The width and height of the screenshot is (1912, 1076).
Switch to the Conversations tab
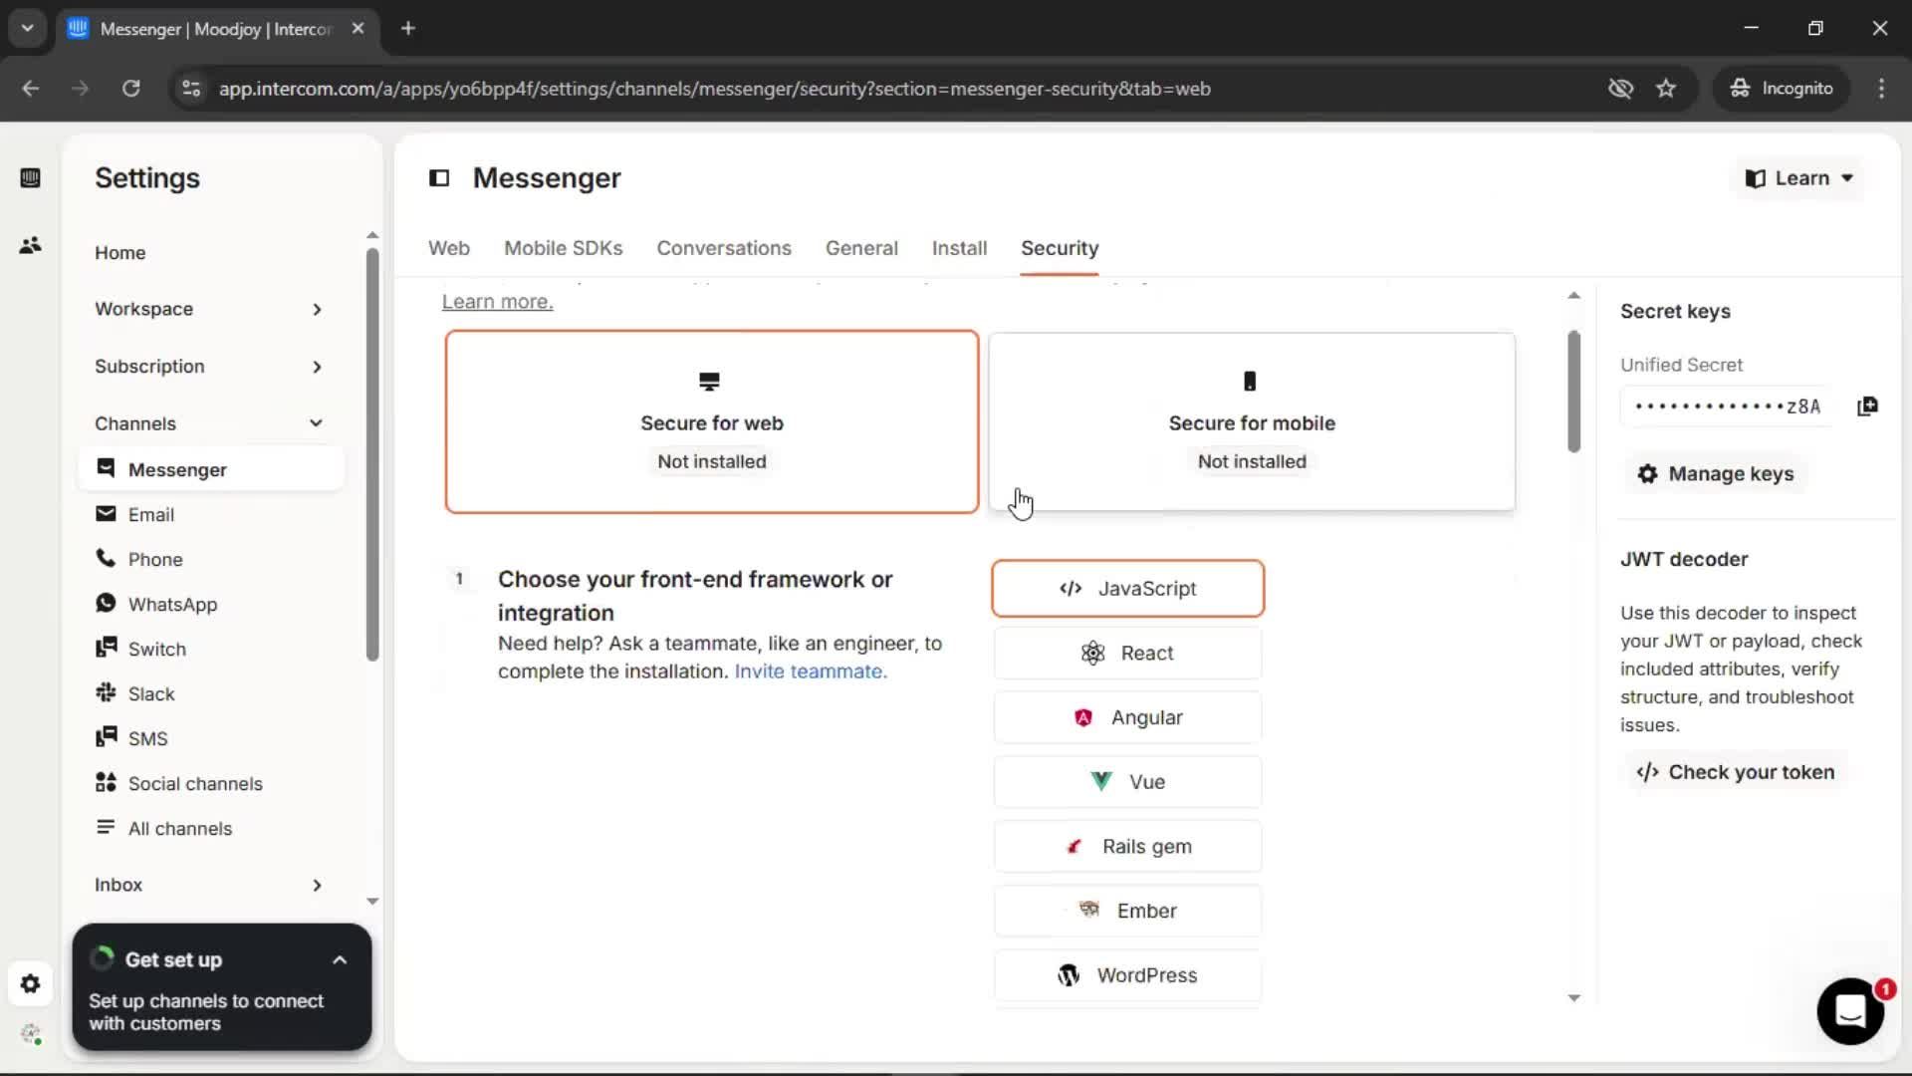[724, 248]
